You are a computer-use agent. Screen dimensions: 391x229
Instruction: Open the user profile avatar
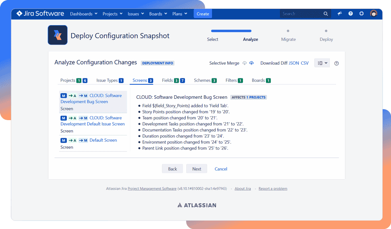373,14
